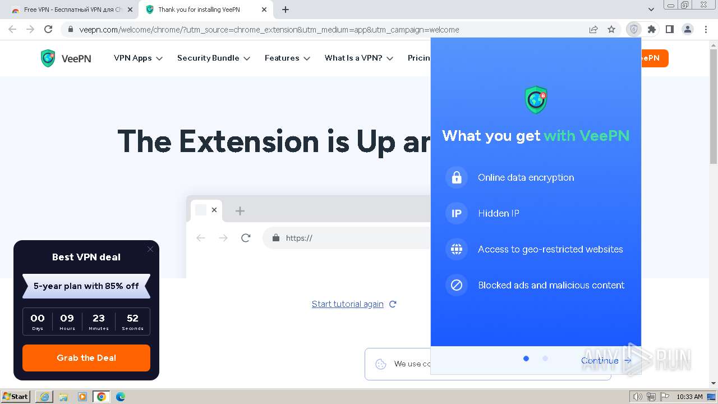Close the Thank you for installing VeePN tab

coord(264,10)
